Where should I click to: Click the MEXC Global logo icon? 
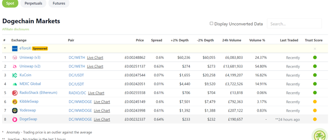14,84
